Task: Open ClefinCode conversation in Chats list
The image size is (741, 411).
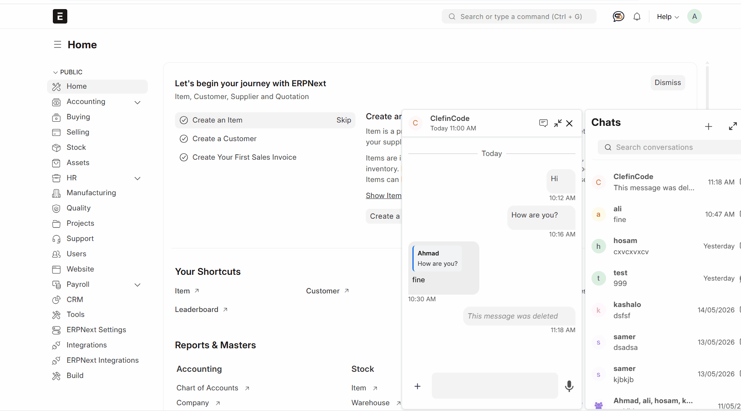Action: 665,182
